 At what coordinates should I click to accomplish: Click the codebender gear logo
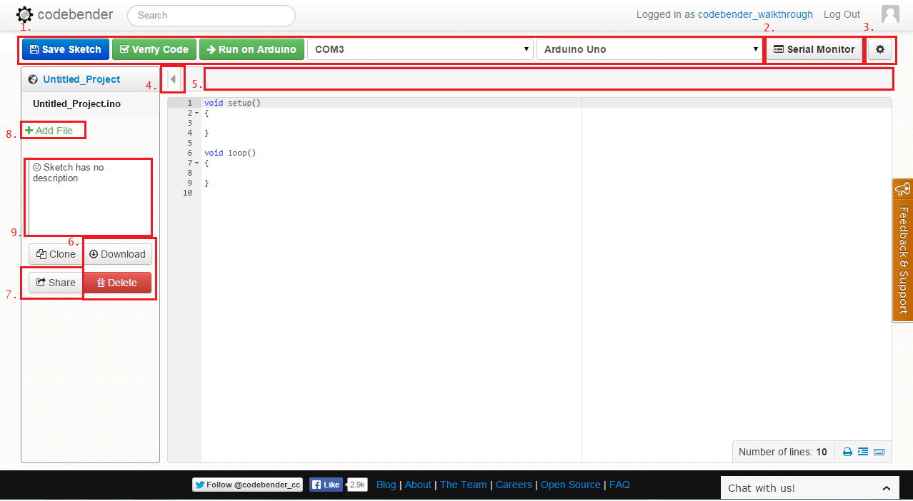click(25, 14)
